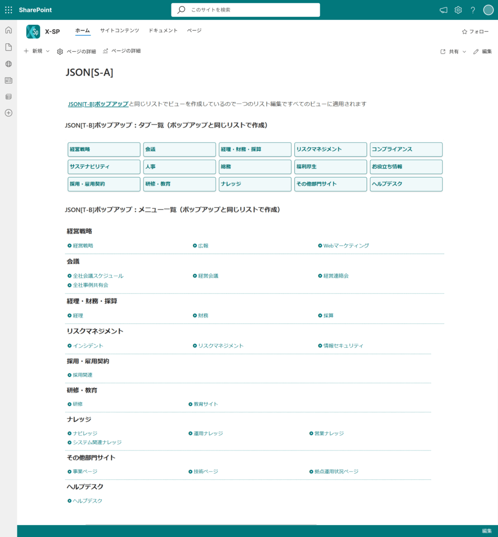Open the 運用ナレッジ link
Image resolution: width=498 pixels, height=537 pixels.
(x=208, y=433)
